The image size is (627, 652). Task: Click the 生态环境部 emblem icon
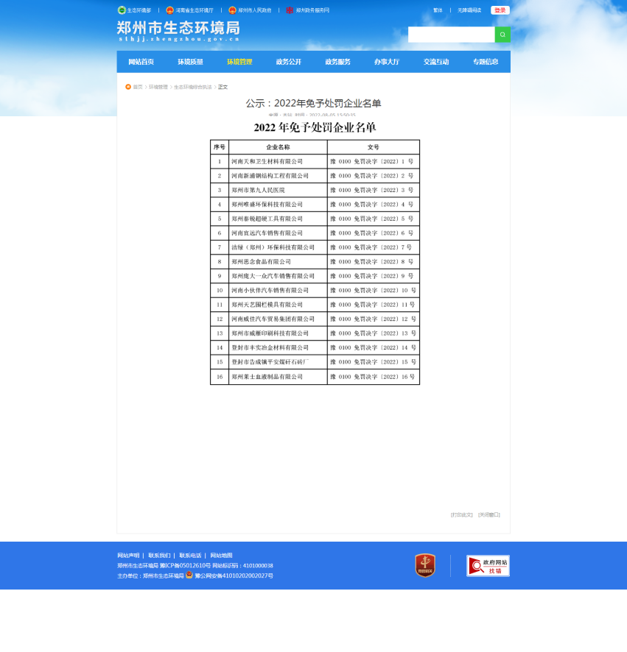122,10
